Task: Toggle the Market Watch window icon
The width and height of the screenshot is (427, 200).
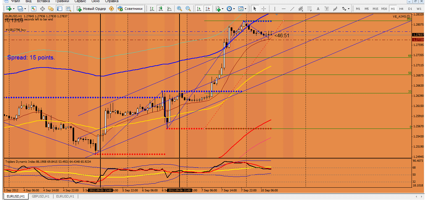Action: point(34,9)
